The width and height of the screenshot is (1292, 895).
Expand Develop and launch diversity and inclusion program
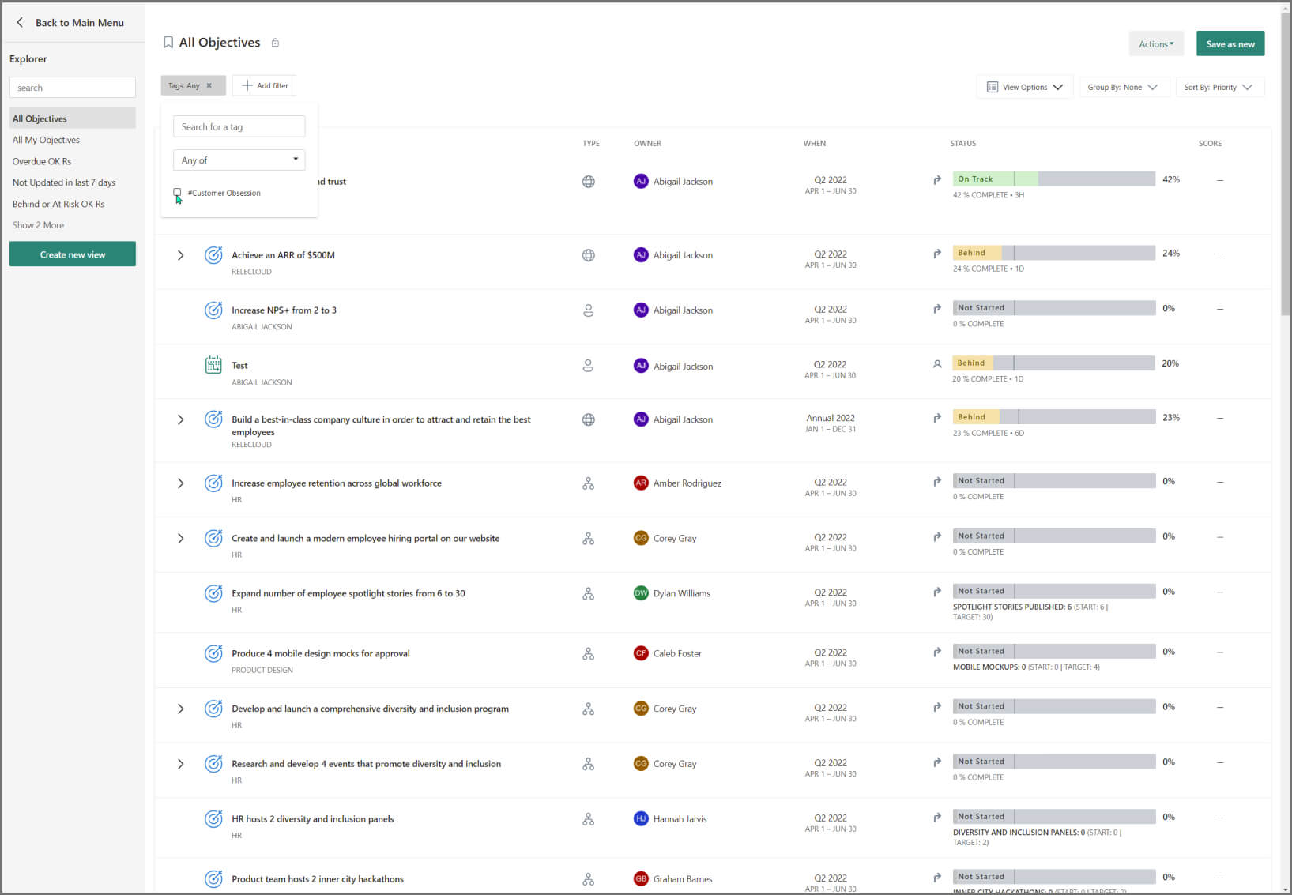click(x=180, y=709)
